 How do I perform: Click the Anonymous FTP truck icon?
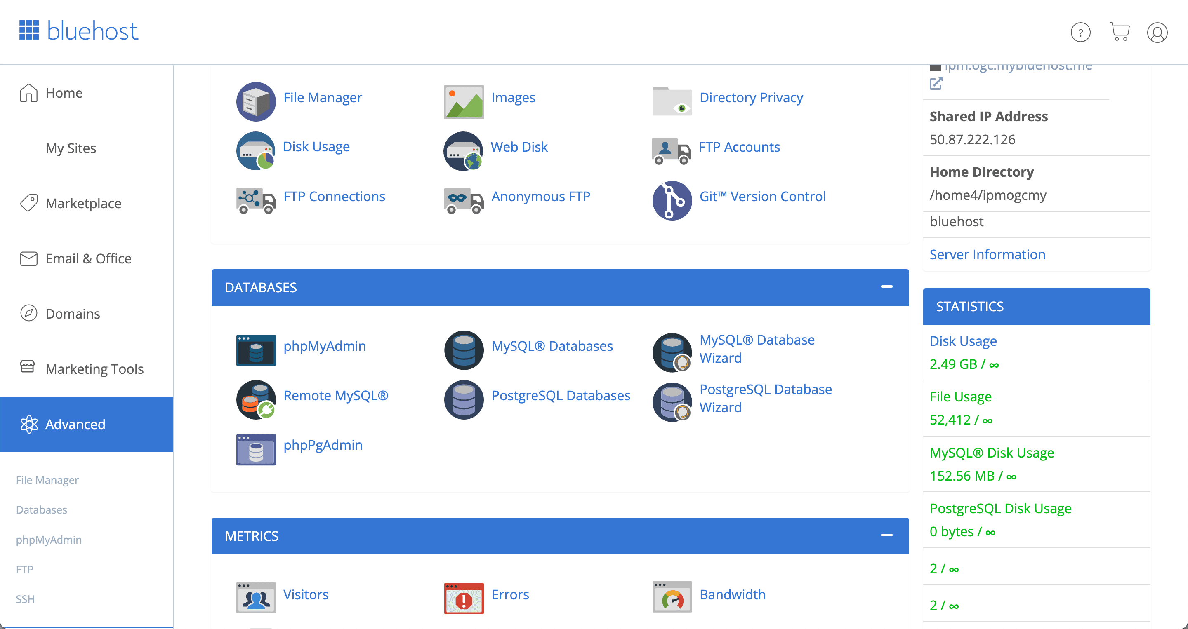pyautogui.click(x=464, y=200)
